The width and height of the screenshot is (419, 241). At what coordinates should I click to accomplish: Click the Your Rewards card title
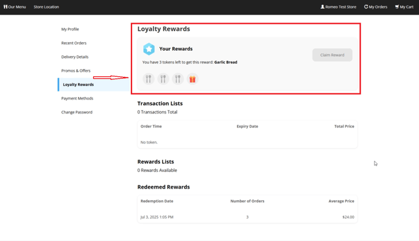[176, 49]
